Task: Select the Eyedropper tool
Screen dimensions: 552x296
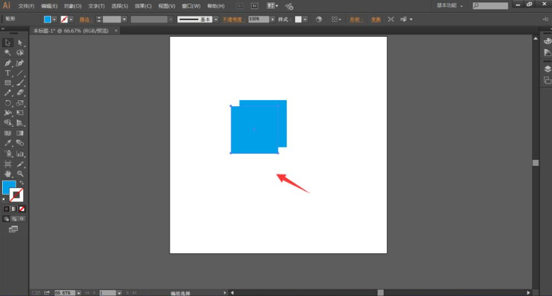Action: coord(7,143)
